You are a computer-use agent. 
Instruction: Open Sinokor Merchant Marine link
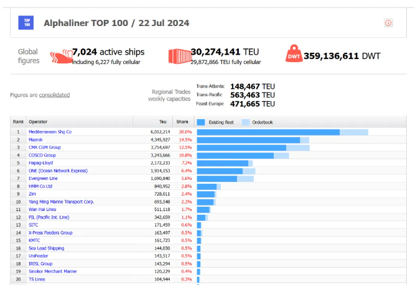coord(52,271)
